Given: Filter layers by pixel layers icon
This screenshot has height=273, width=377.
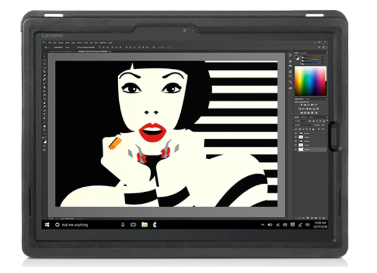Looking at the screenshot, I should (310, 121).
